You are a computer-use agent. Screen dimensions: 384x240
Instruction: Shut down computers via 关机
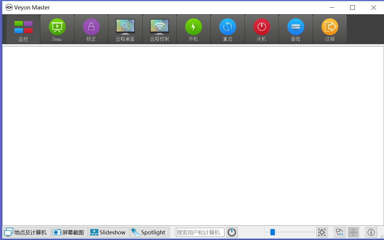261,29
